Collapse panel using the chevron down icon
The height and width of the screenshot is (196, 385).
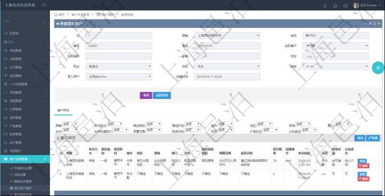point(365,23)
